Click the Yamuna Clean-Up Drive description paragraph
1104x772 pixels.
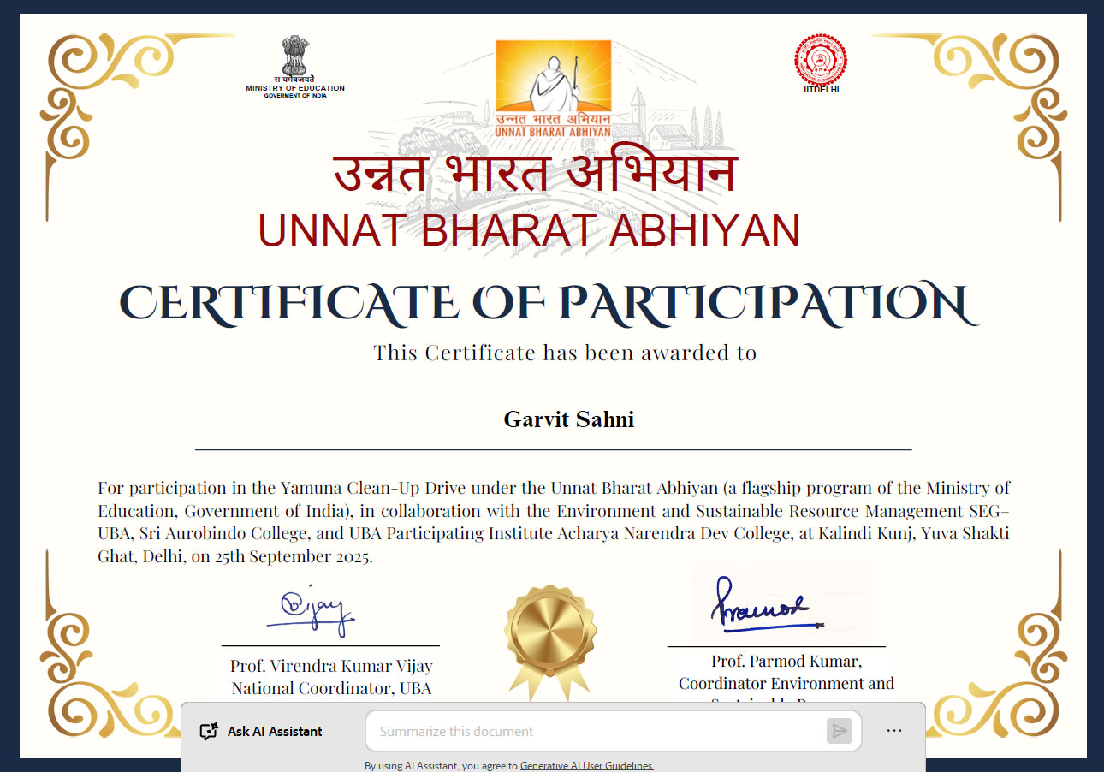pos(553,522)
